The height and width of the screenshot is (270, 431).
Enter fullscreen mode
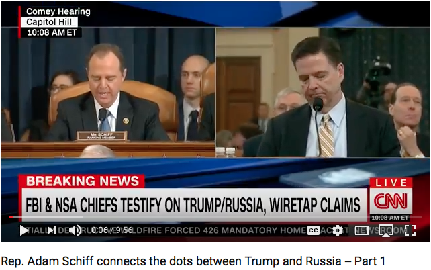(x=410, y=230)
